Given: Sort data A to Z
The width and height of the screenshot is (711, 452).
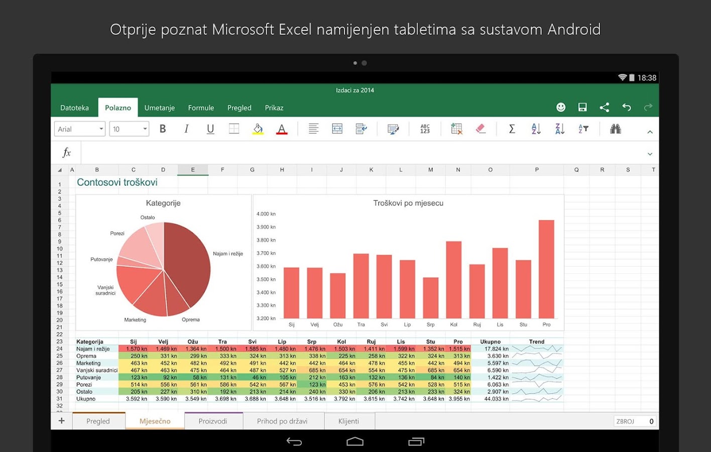Looking at the screenshot, I should click(x=535, y=129).
